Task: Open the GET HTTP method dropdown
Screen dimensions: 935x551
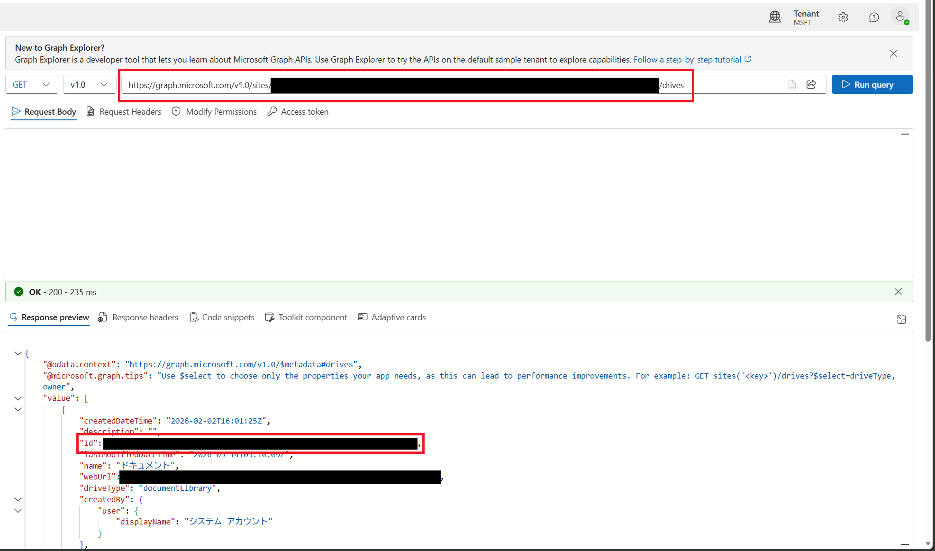Action: coord(32,85)
